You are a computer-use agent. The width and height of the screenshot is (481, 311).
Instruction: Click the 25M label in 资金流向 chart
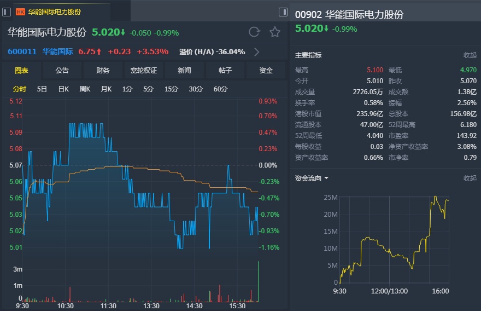pos(331,197)
